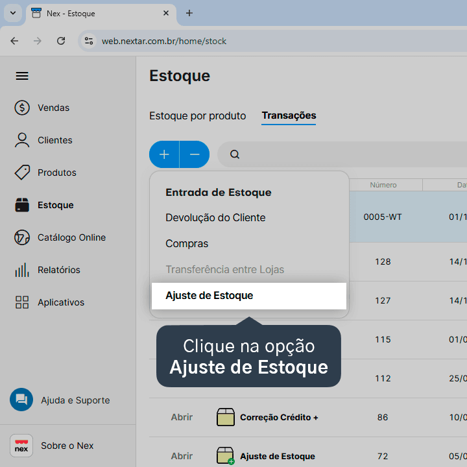Image resolution: width=467 pixels, height=467 pixels.
Task: Click the transactions search field
Action: point(342,154)
